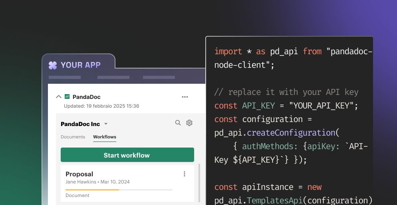Select the middle placeholder nav bar item

tap(113, 77)
